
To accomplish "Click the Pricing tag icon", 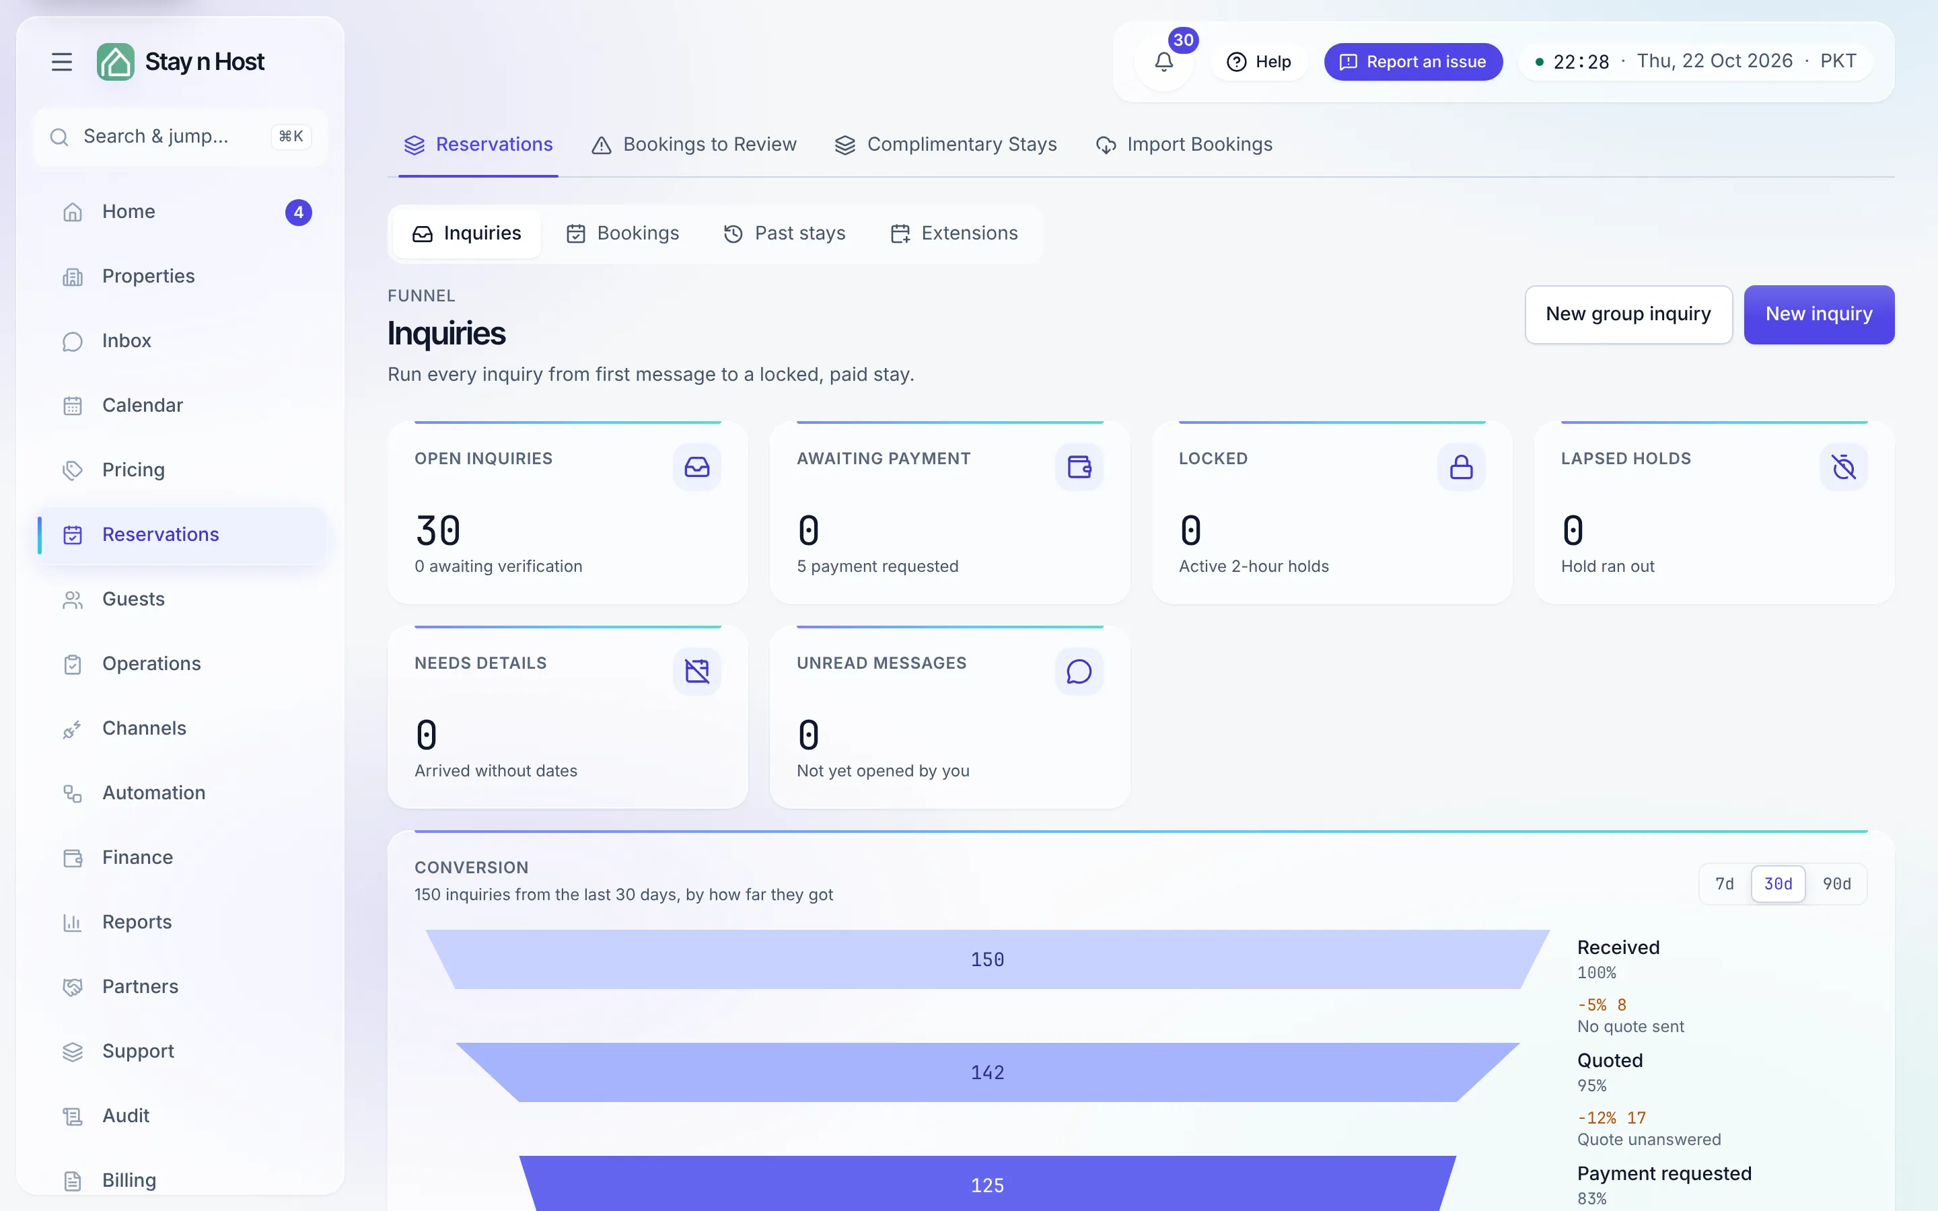I will (73, 470).
